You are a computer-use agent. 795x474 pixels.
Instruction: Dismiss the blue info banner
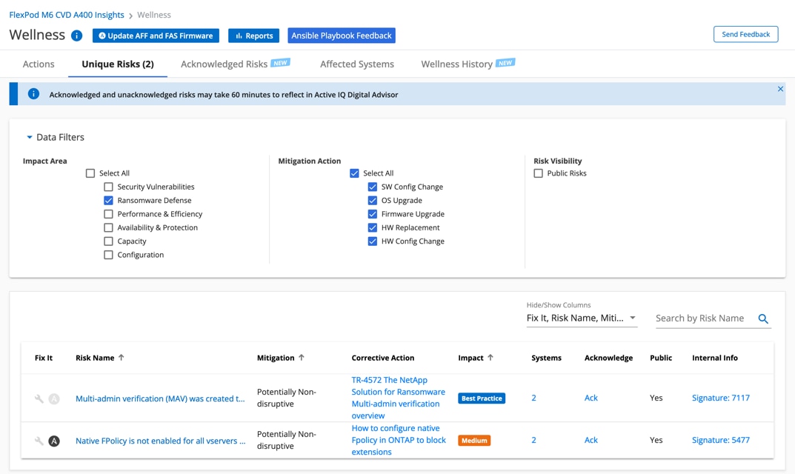point(780,89)
